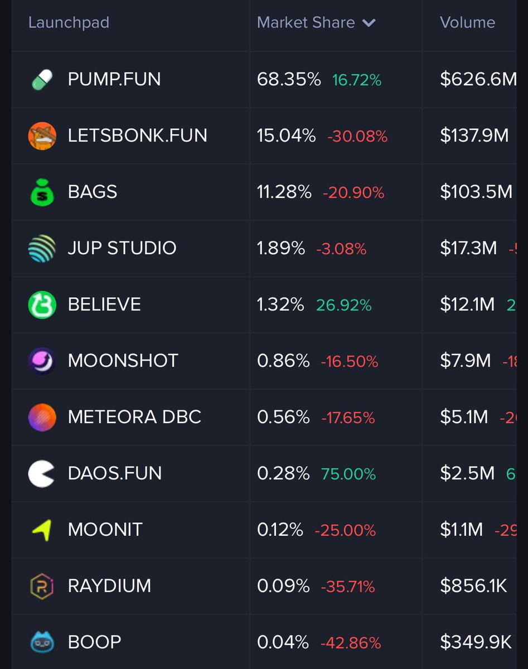
Task: Select the -42.86% change value
Action: 351,643
